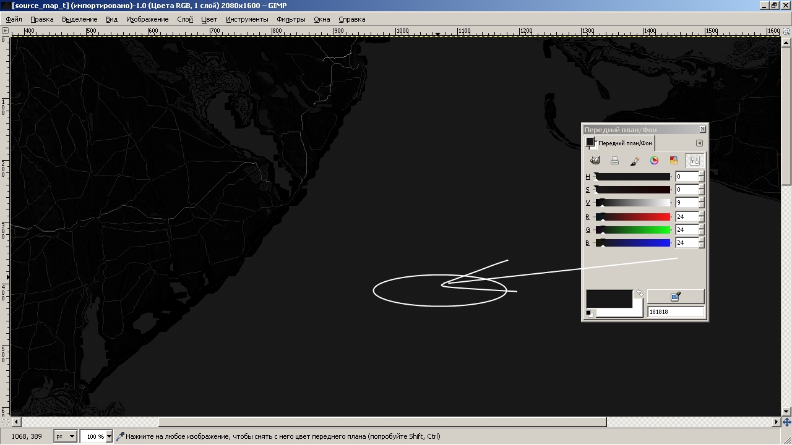Click the screen color picker button
The image size is (792, 445).
[x=675, y=297]
